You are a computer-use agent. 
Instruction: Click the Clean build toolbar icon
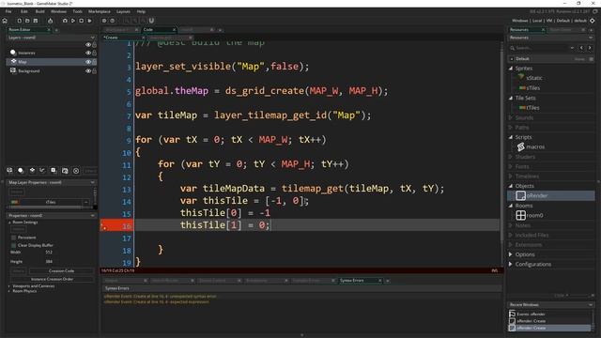[90, 21]
